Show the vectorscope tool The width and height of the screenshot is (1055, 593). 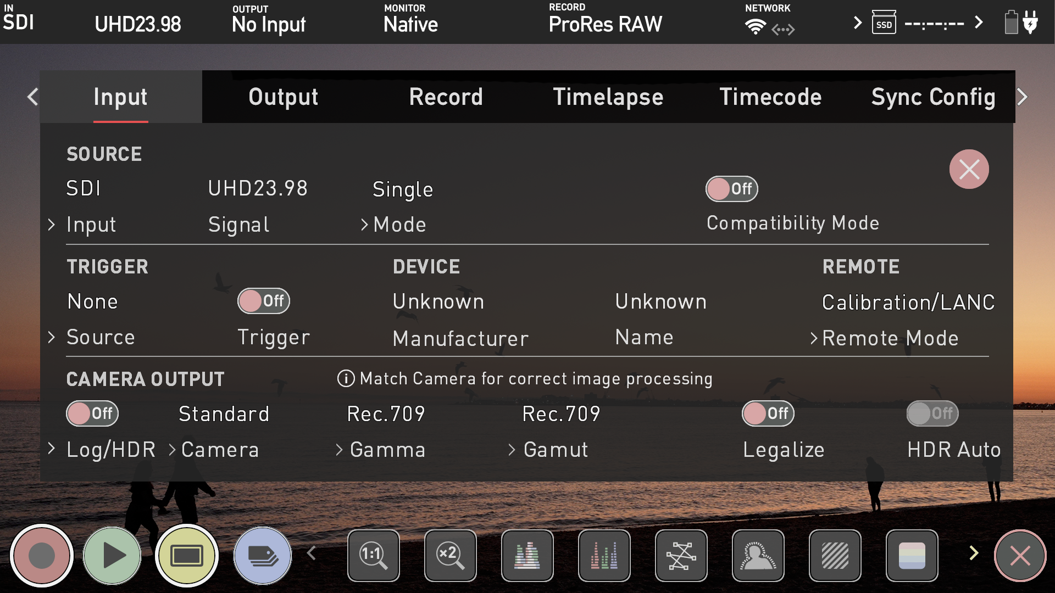(x=681, y=556)
